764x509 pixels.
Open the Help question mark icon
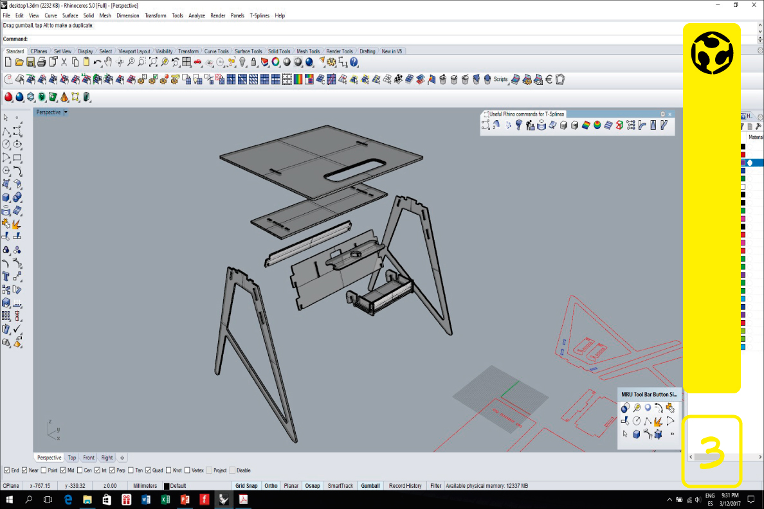click(x=354, y=62)
